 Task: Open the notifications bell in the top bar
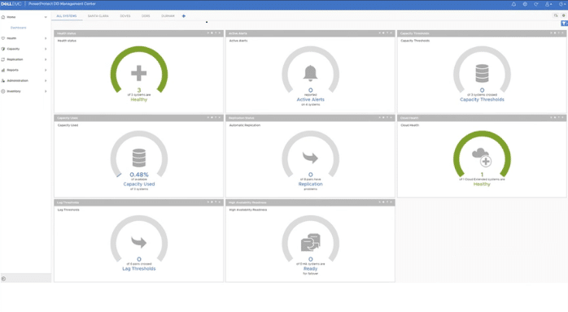coord(513,4)
